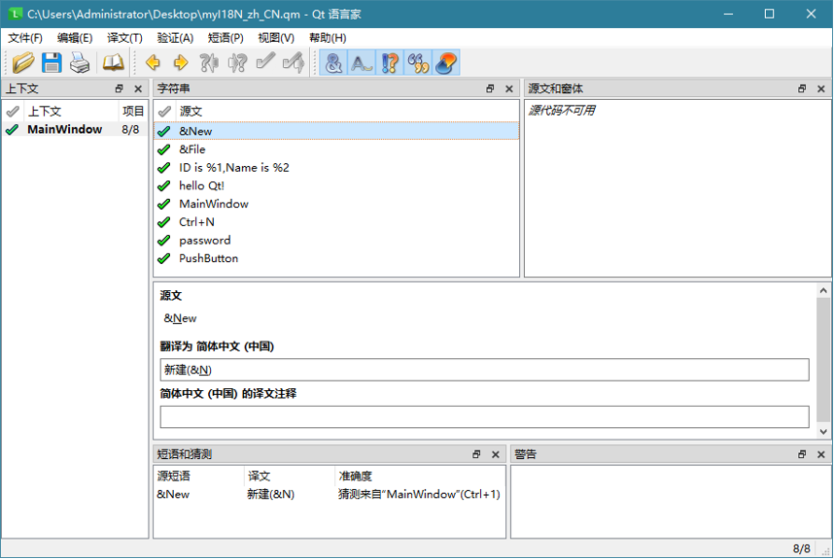Mark done and go next icon
Viewport: 834px width, 559px height.
click(x=294, y=63)
